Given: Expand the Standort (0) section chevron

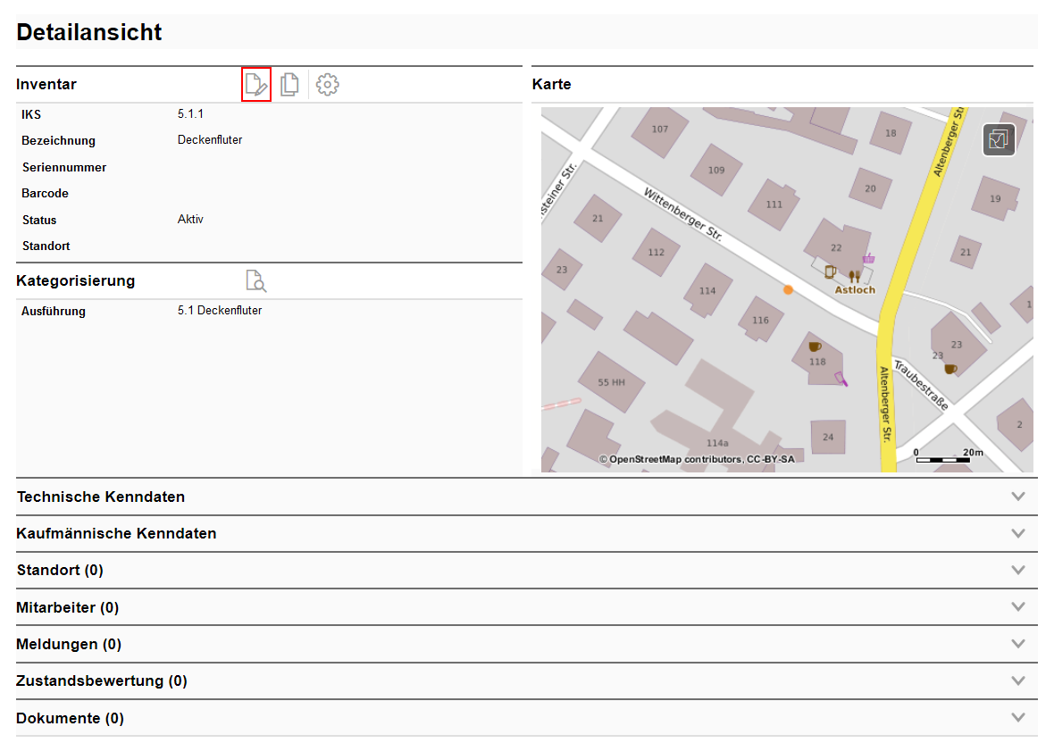Looking at the screenshot, I should (x=1017, y=570).
